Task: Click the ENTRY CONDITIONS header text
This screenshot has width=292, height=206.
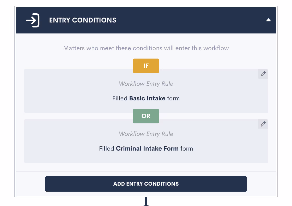Action: [x=83, y=20]
